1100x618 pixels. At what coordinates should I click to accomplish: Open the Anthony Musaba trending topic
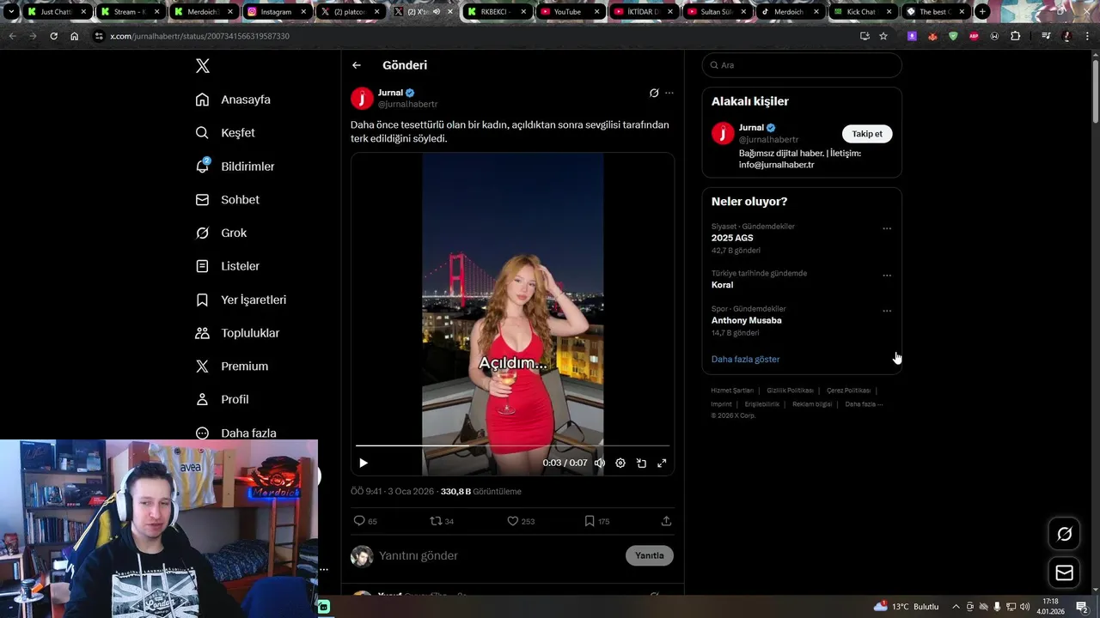pyautogui.click(x=746, y=320)
